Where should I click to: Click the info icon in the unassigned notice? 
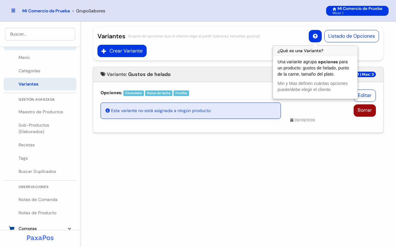108,111
